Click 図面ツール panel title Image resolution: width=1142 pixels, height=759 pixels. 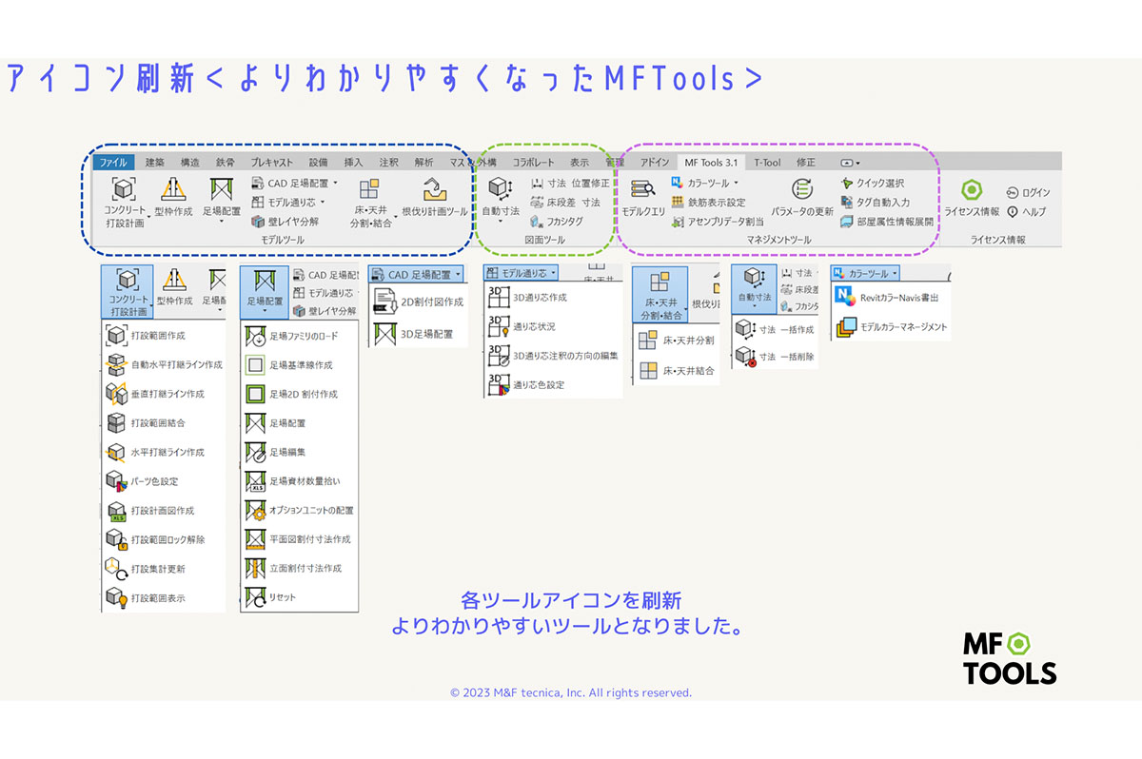coord(544,241)
